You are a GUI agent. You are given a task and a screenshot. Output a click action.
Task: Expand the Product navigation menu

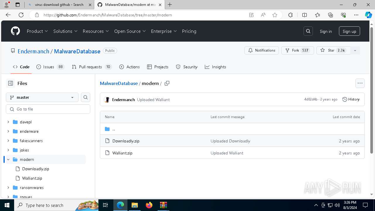click(37, 31)
